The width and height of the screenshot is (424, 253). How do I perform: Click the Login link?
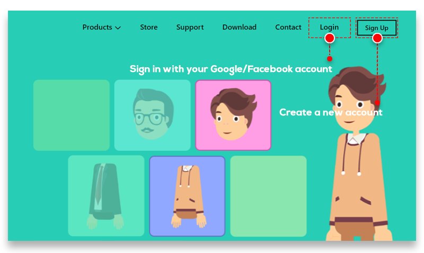tap(329, 28)
